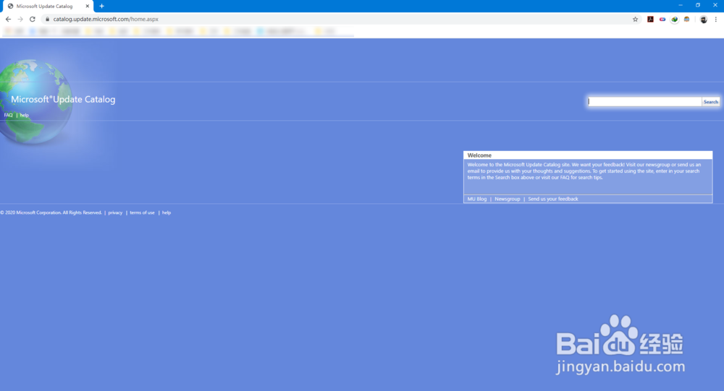Bookmark this page with the star icon
The image size is (724, 391).
pos(636,20)
